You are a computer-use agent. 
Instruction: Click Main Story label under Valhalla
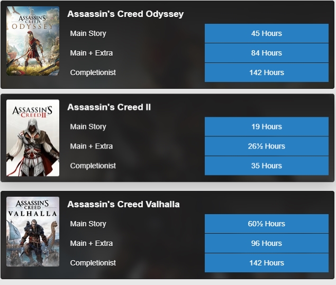pos(88,224)
